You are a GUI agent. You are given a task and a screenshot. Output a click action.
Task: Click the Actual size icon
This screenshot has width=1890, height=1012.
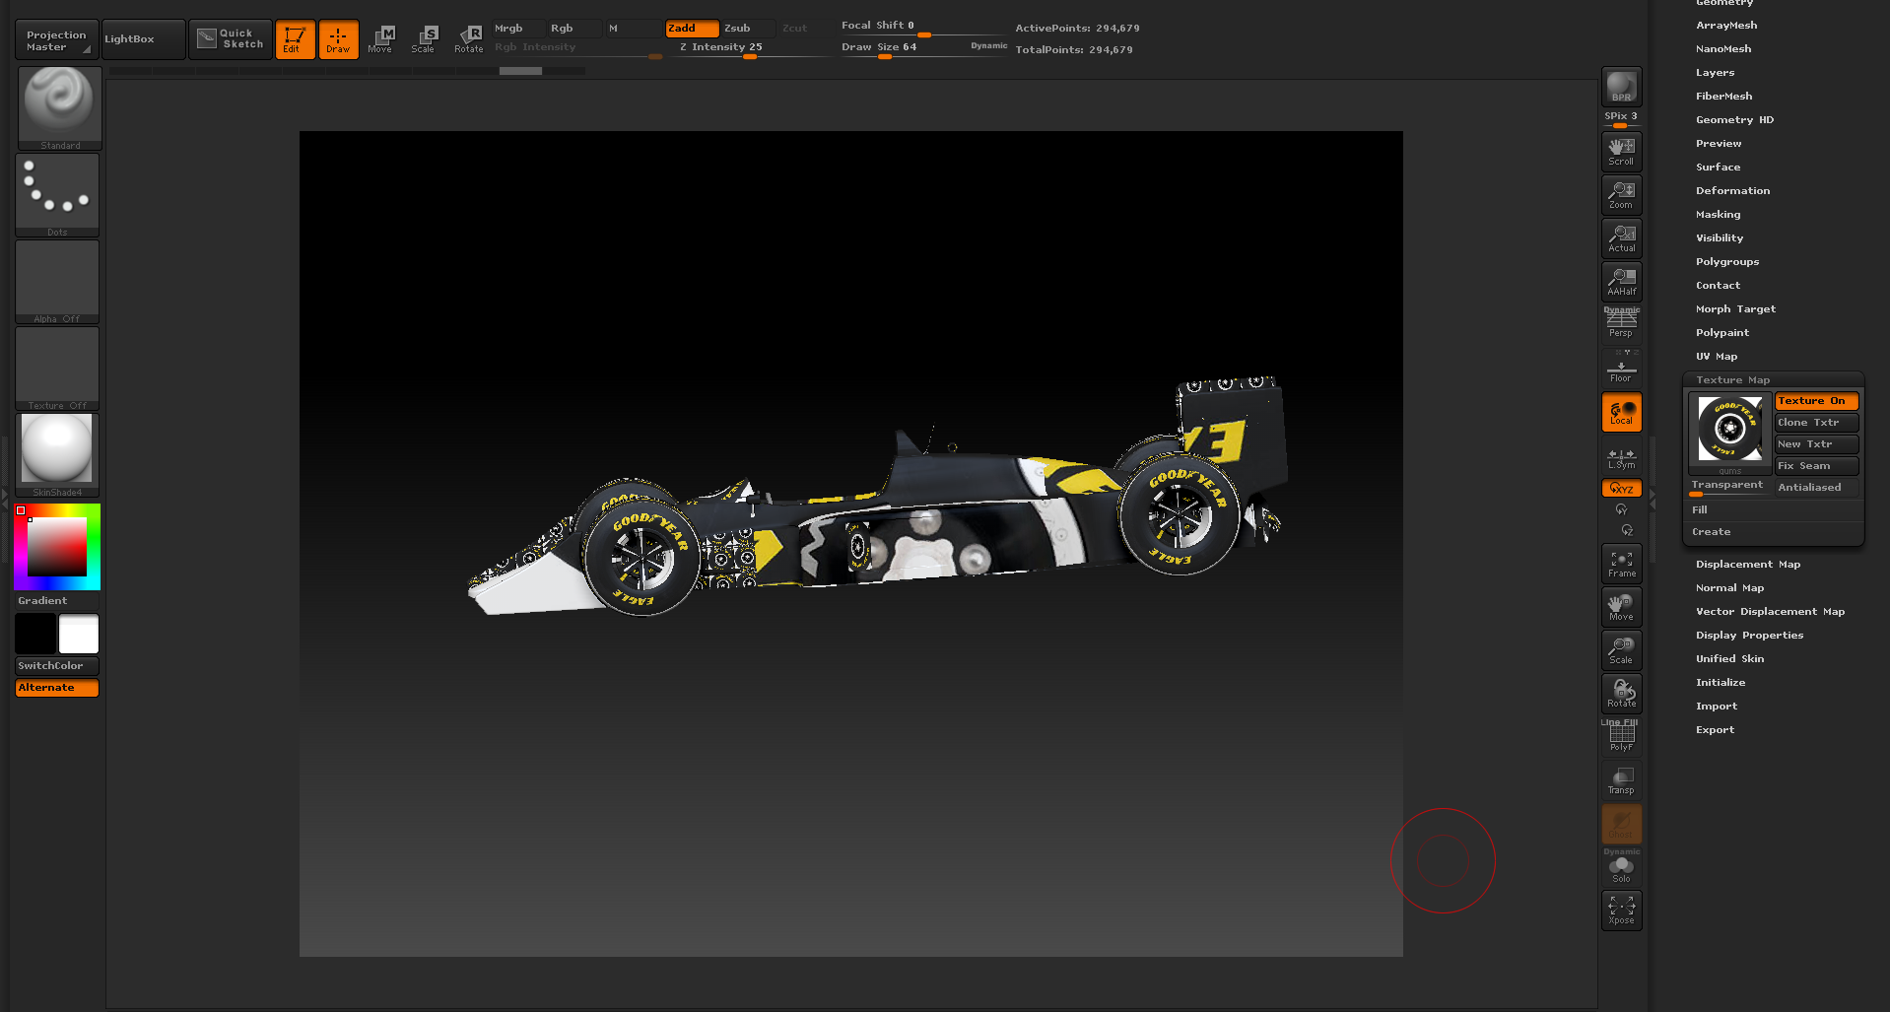(1621, 237)
